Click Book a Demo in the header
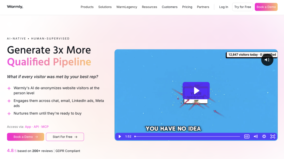Viewport: 284px width, 159px height. pyautogui.click(x=266, y=7)
